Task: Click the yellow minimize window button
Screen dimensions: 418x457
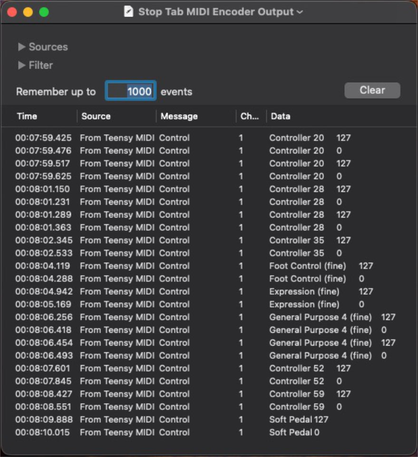Action: point(28,12)
